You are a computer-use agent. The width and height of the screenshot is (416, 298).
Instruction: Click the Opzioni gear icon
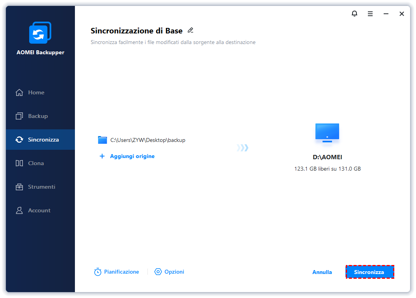[158, 272]
